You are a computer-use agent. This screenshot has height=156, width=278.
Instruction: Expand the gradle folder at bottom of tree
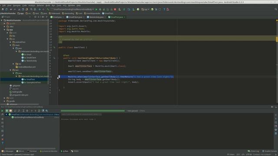pos(5,101)
